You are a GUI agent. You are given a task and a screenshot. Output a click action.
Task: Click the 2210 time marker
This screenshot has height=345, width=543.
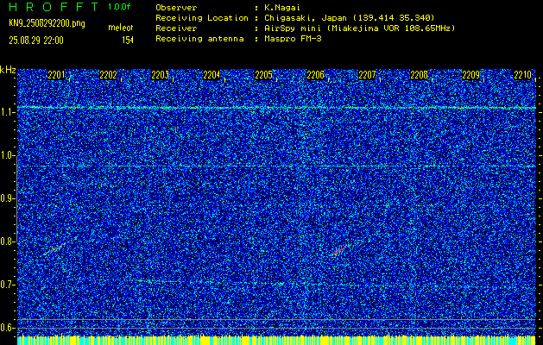(522, 75)
